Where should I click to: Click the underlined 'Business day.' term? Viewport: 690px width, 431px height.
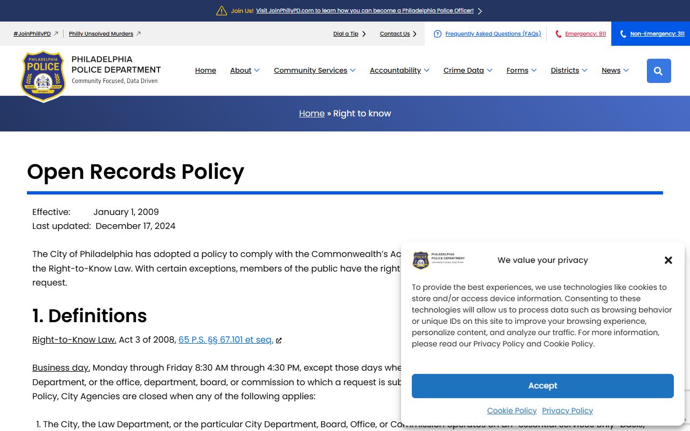tap(61, 368)
